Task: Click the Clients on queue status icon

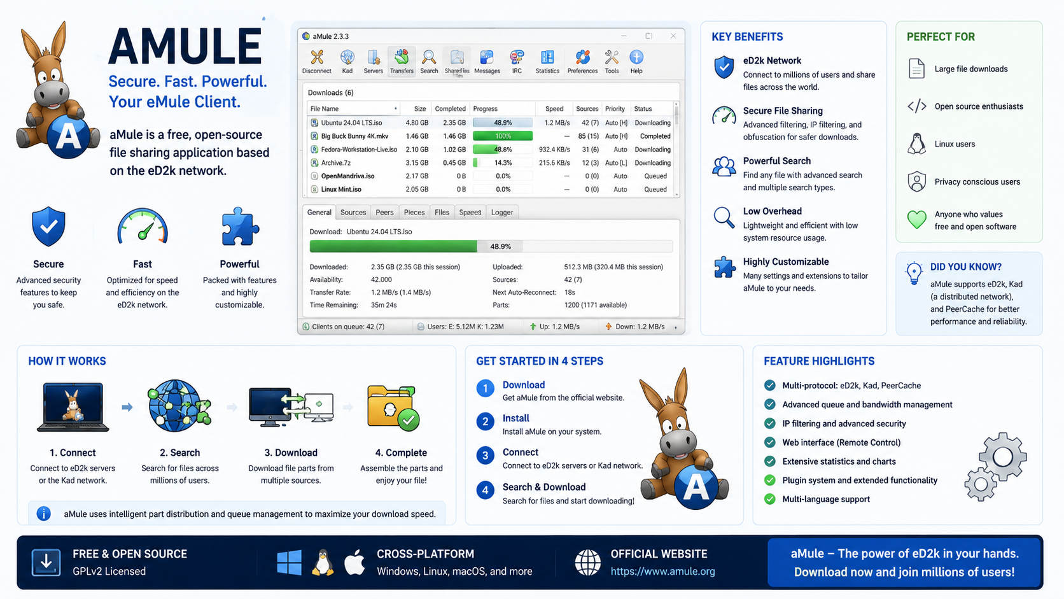Action: (306, 327)
